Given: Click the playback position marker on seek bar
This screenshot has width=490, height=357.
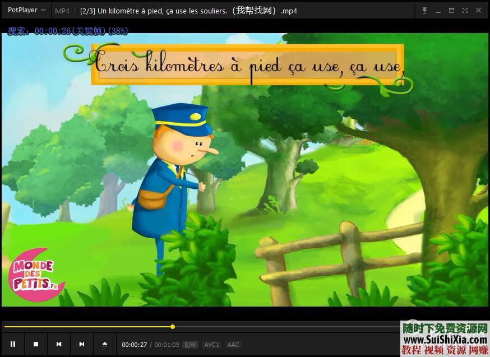Looking at the screenshot, I should point(172,327).
